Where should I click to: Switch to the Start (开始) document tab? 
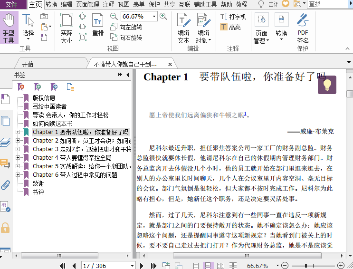pos(28,64)
